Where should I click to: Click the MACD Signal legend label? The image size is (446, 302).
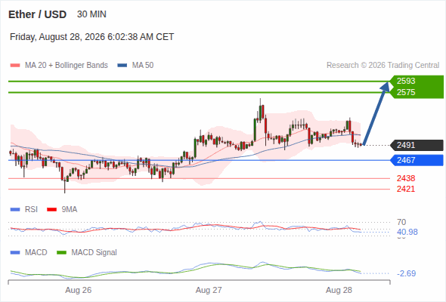click(94, 253)
